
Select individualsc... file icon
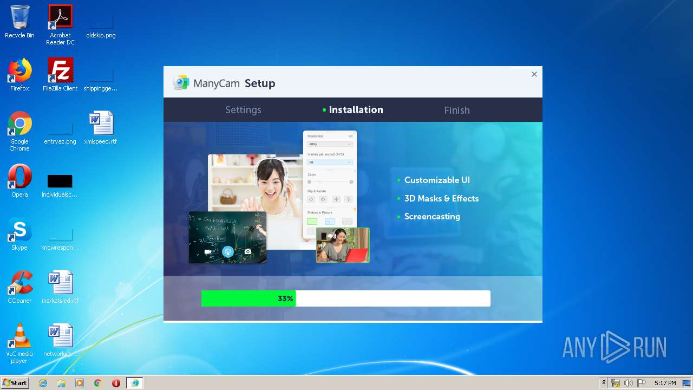60,184
